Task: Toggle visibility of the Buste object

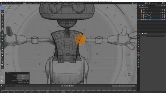Action: pos(163,13)
